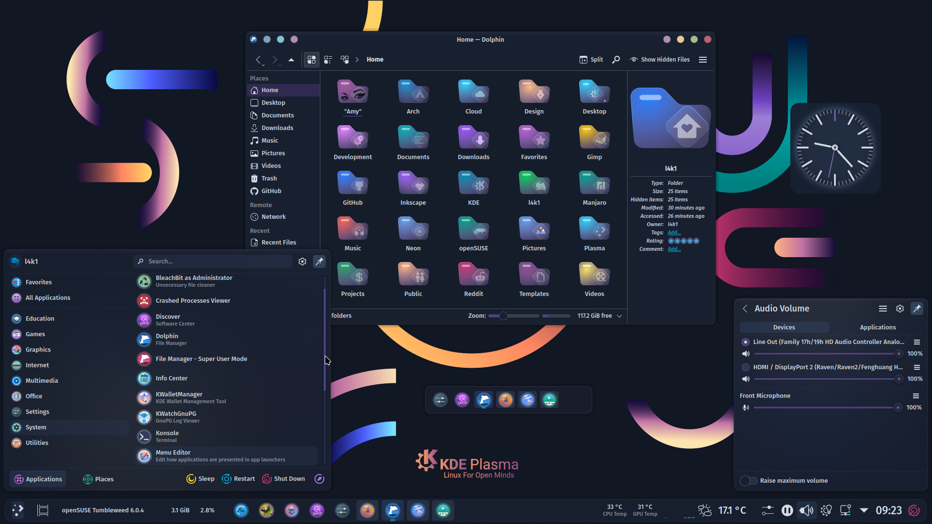Click launcher search field
The width and height of the screenshot is (932, 524).
coord(213,262)
